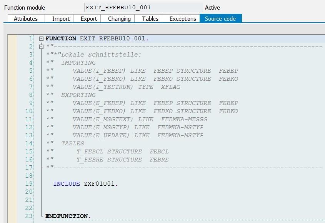
Task: Click the IMPORTING comment line
Action: (x=78, y=63)
